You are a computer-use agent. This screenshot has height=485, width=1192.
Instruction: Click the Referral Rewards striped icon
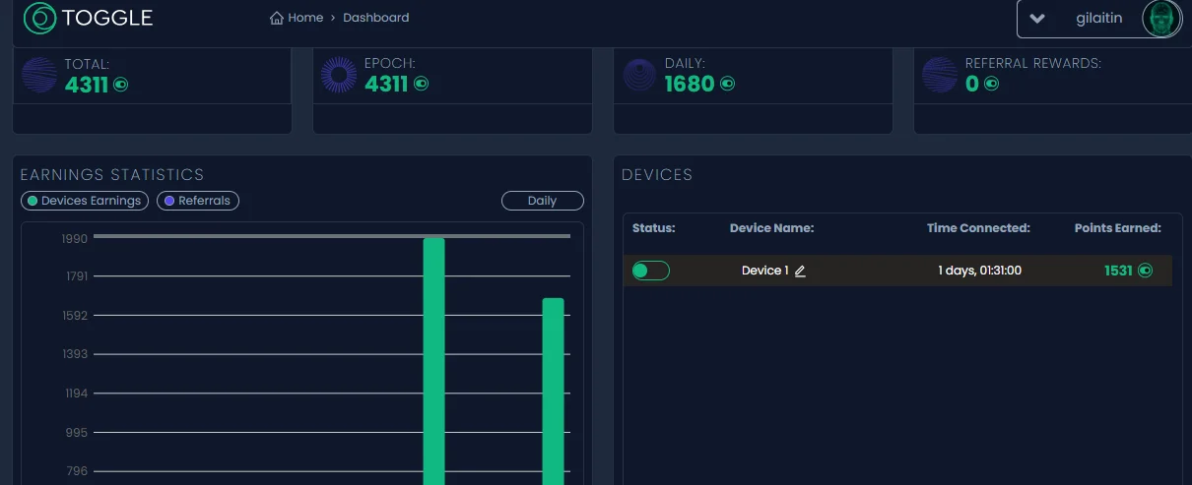point(941,75)
